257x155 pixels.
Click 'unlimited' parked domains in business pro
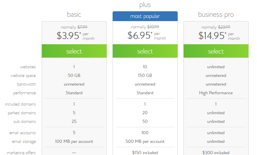coord(216,113)
